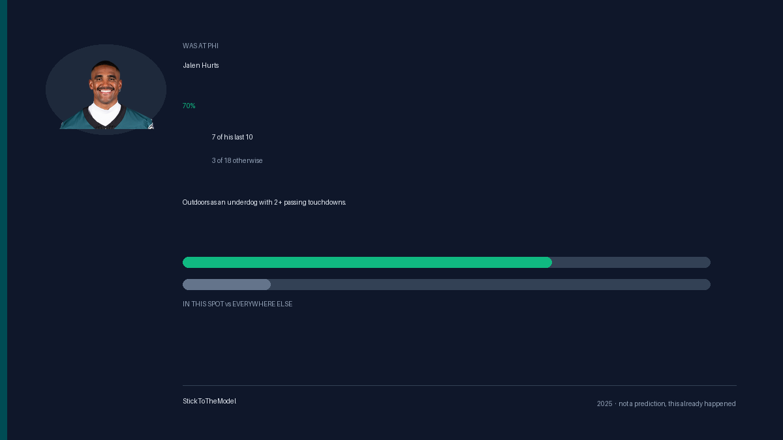Click the horizontal divider line above footer
Image resolution: width=783 pixels, height=440 pixels.
tap(459, 385)
